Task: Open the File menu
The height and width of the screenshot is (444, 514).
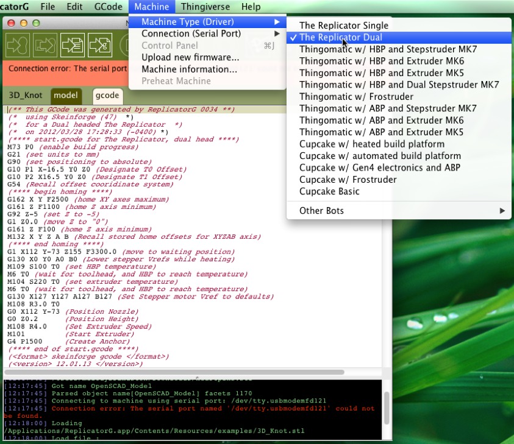Action: click(x=48, y=7)
